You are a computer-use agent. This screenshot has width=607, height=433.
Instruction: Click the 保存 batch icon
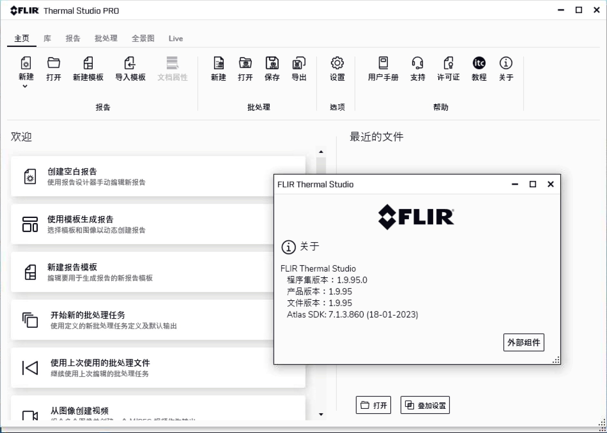272,63
